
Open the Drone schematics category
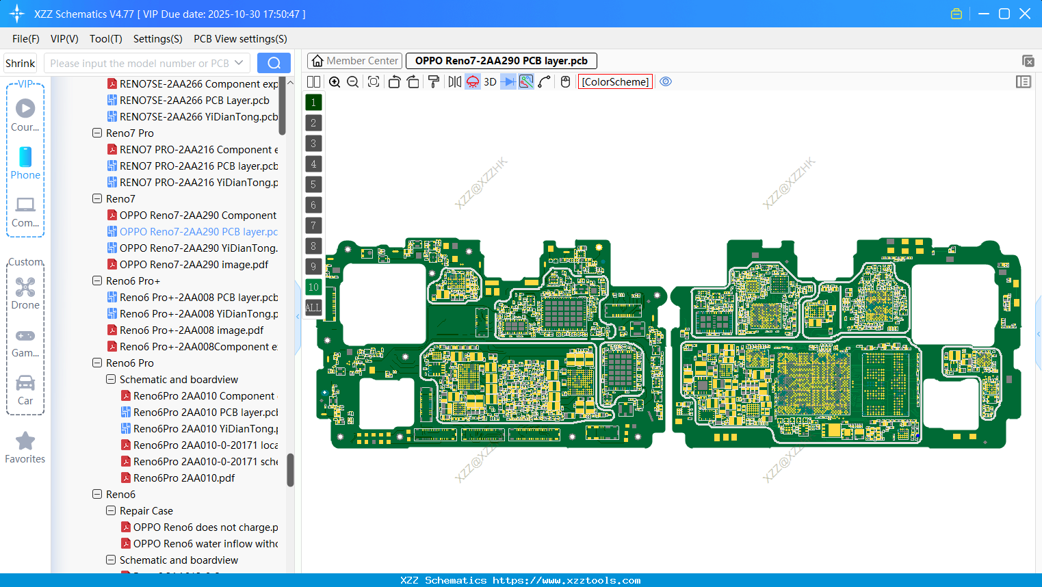point(25,294)
